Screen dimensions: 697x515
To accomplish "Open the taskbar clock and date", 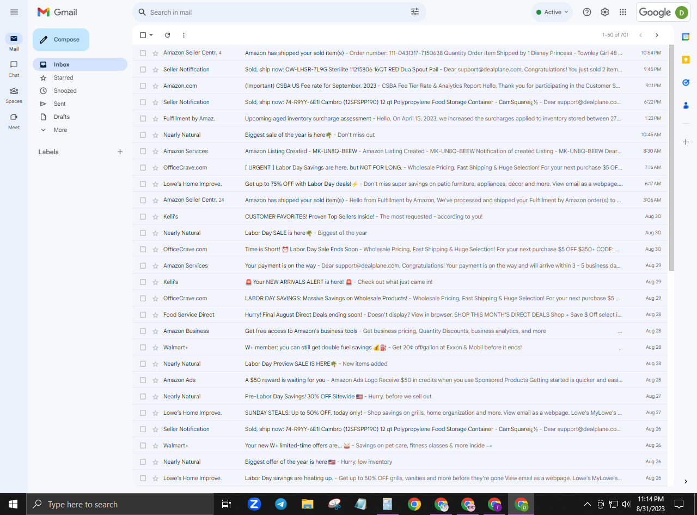I will 650,504.
